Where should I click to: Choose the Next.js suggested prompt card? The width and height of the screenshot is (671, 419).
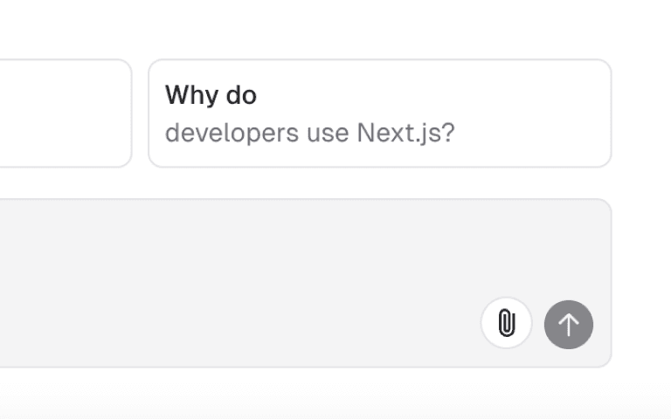click(x=379, y=113)
